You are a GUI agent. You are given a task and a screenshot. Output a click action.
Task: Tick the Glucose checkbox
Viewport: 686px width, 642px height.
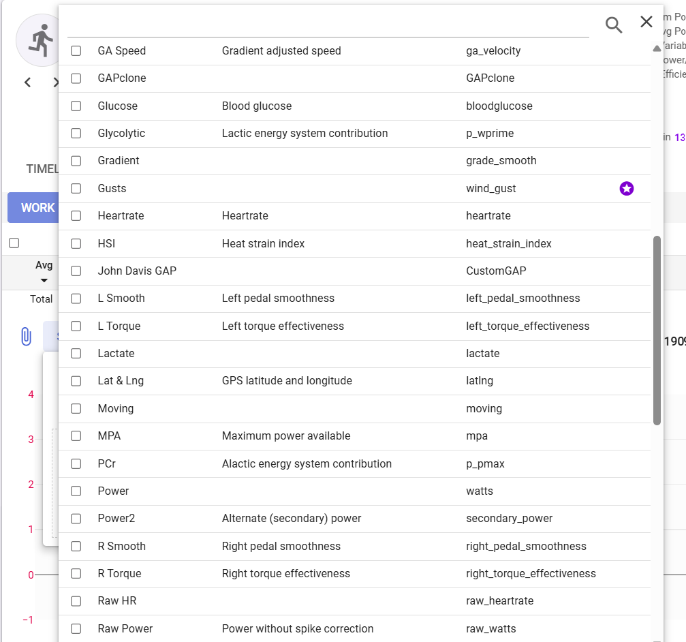pos(76,106)
